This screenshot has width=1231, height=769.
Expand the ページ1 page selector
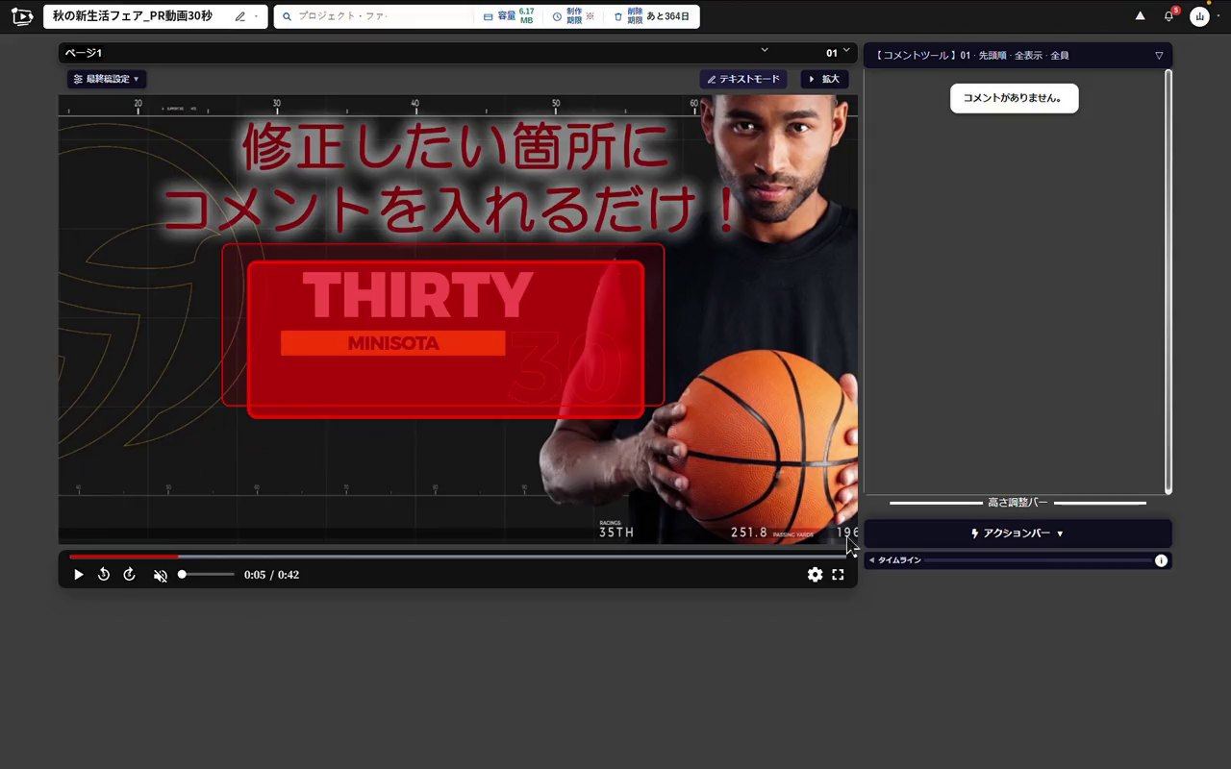point(765,51)
